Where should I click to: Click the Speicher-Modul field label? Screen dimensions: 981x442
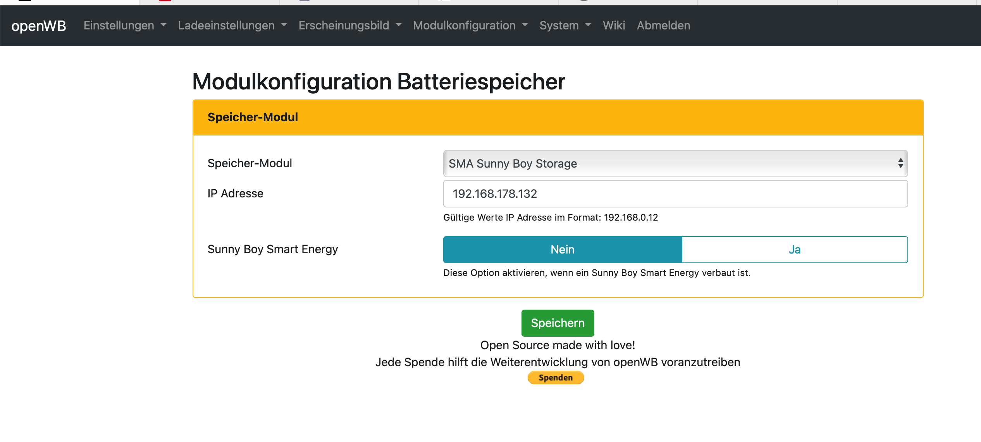(x=250, y=163)
